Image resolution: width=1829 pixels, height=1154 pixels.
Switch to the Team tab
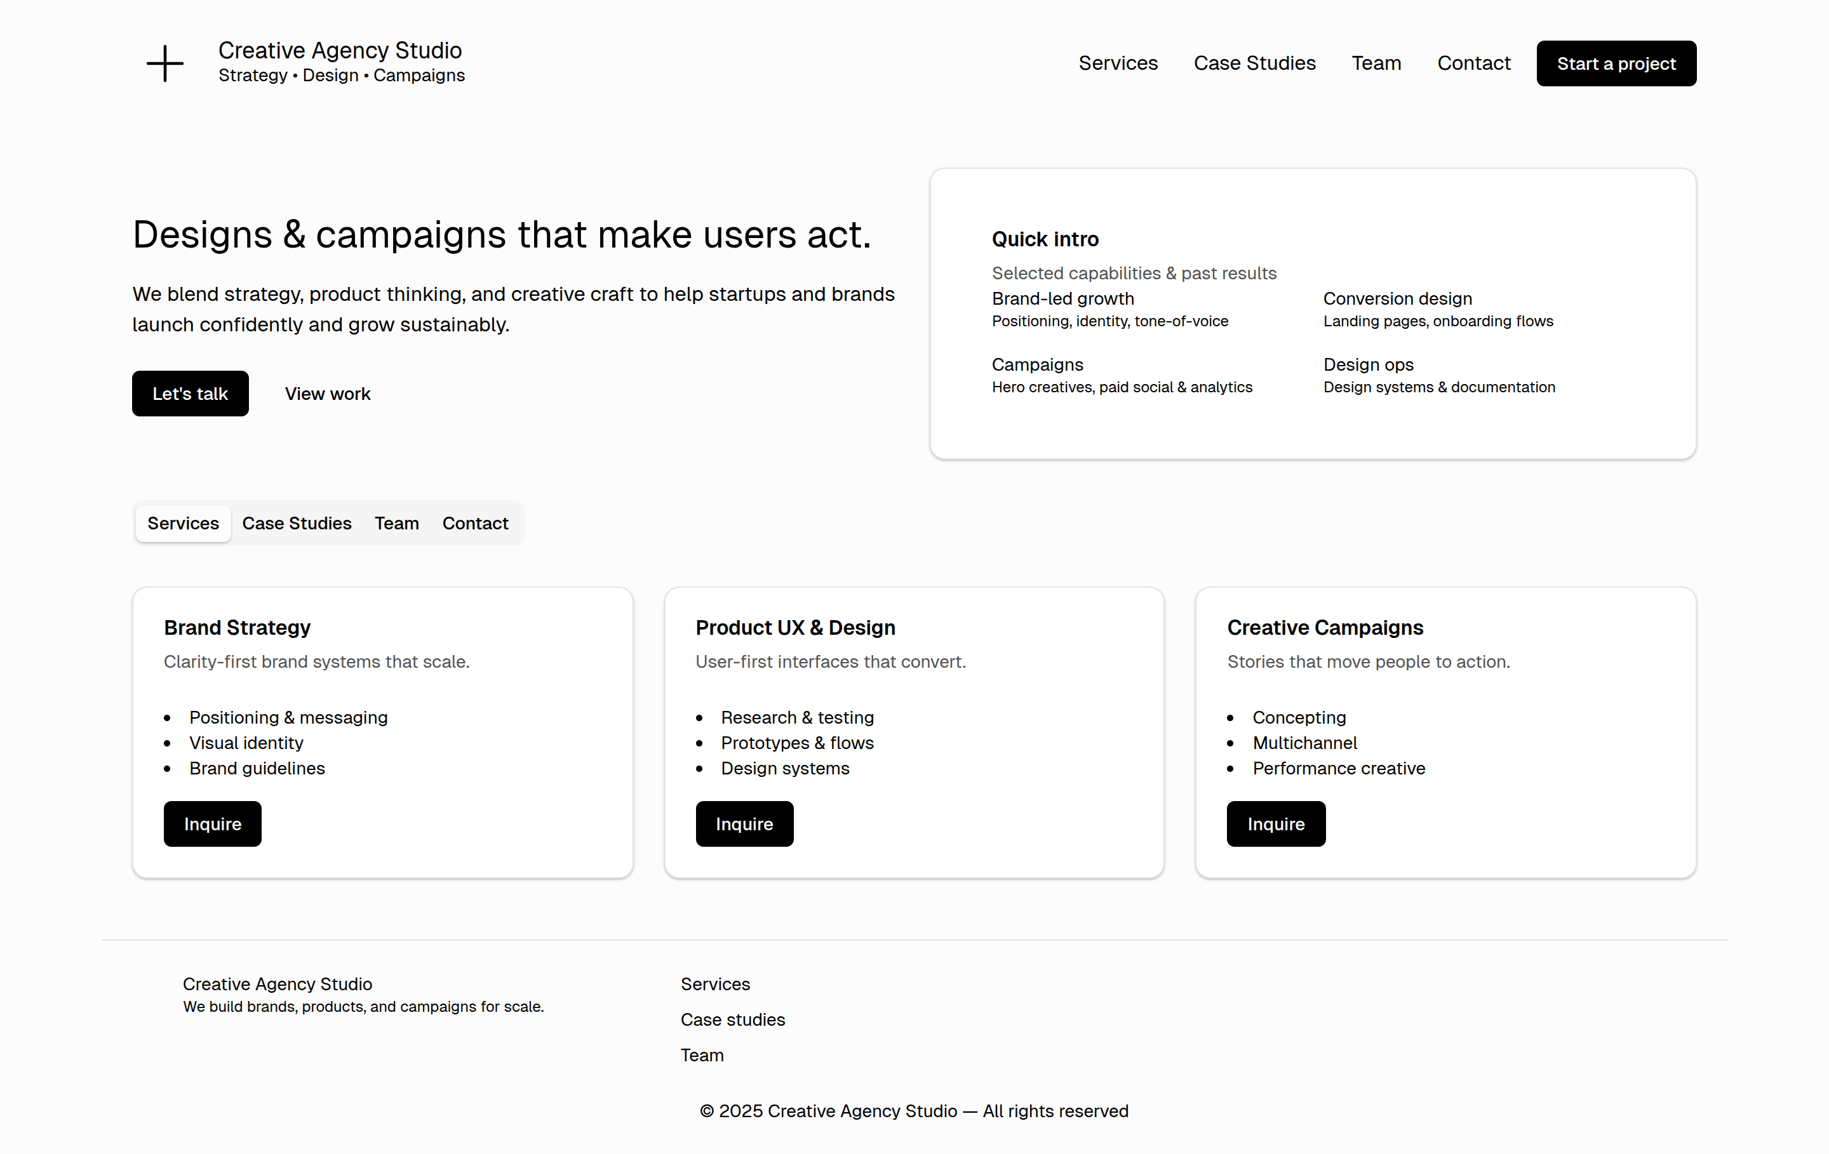[x=396, y=523]
